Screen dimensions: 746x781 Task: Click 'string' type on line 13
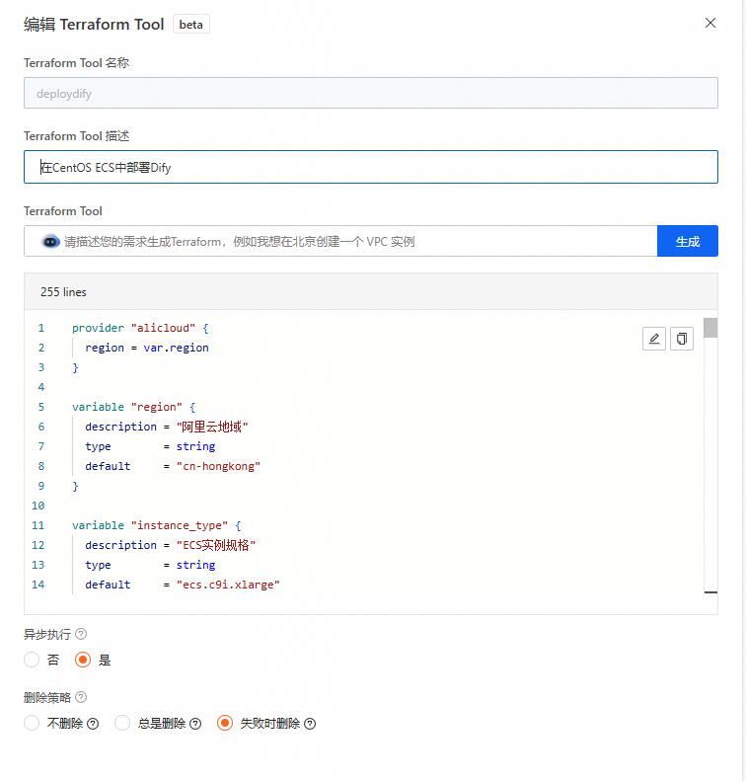pos(195,566)
